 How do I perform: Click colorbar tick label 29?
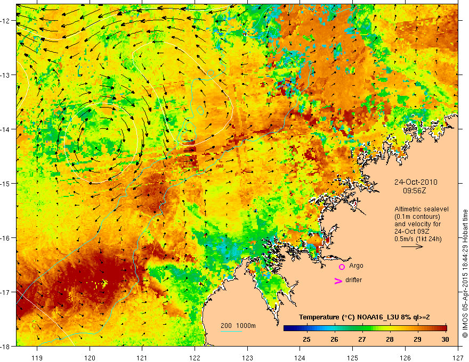point(417,339)
